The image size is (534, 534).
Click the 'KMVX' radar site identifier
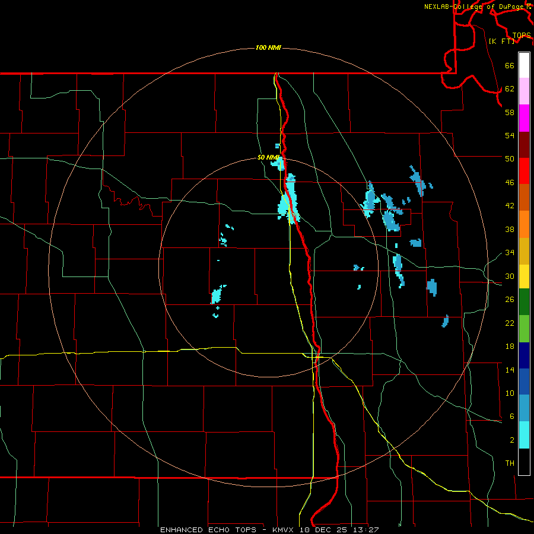284,530
